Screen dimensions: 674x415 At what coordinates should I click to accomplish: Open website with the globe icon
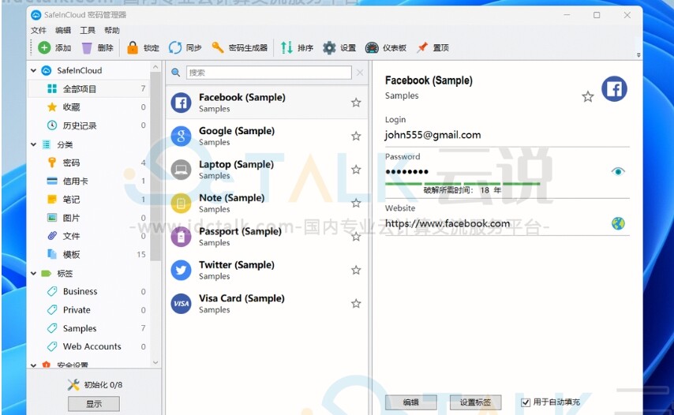pos(618,223)
